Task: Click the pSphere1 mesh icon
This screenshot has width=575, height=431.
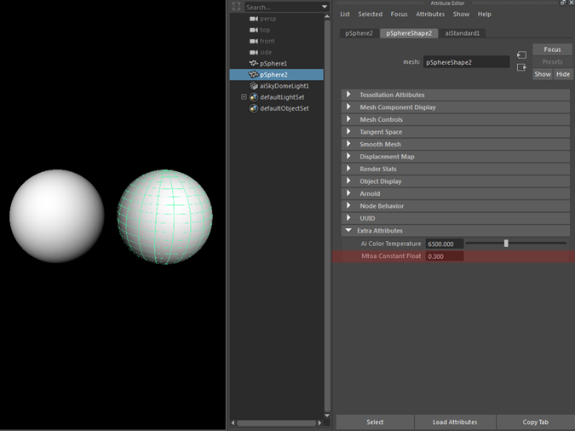Action: tap(253, 64)
